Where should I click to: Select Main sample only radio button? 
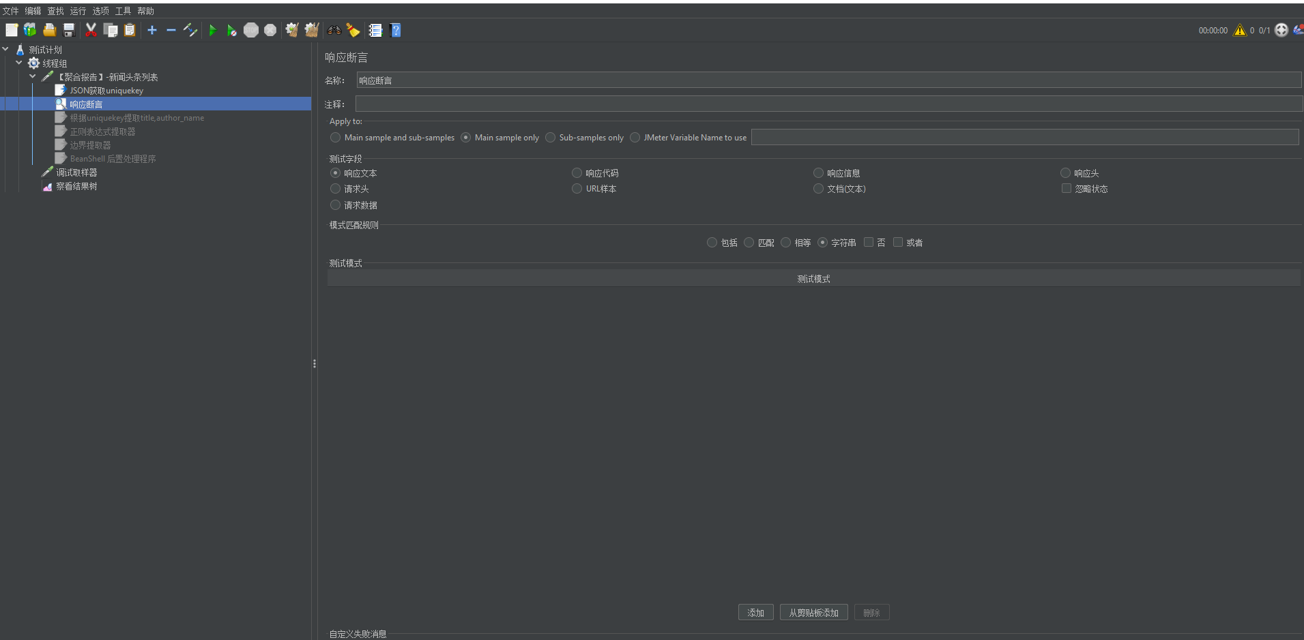(x=465, y=138)
